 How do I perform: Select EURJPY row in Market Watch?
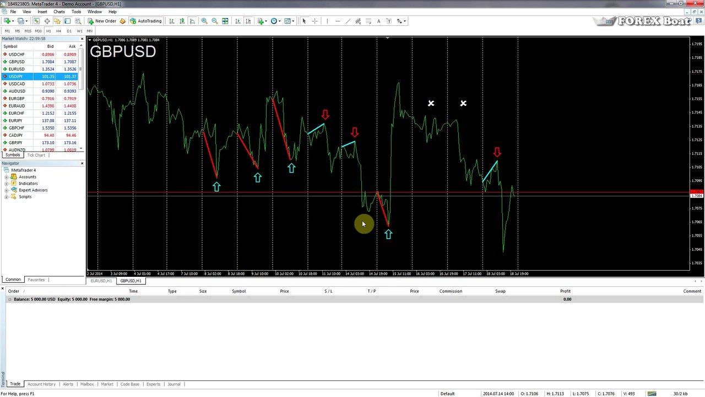(x=40, y=120)
